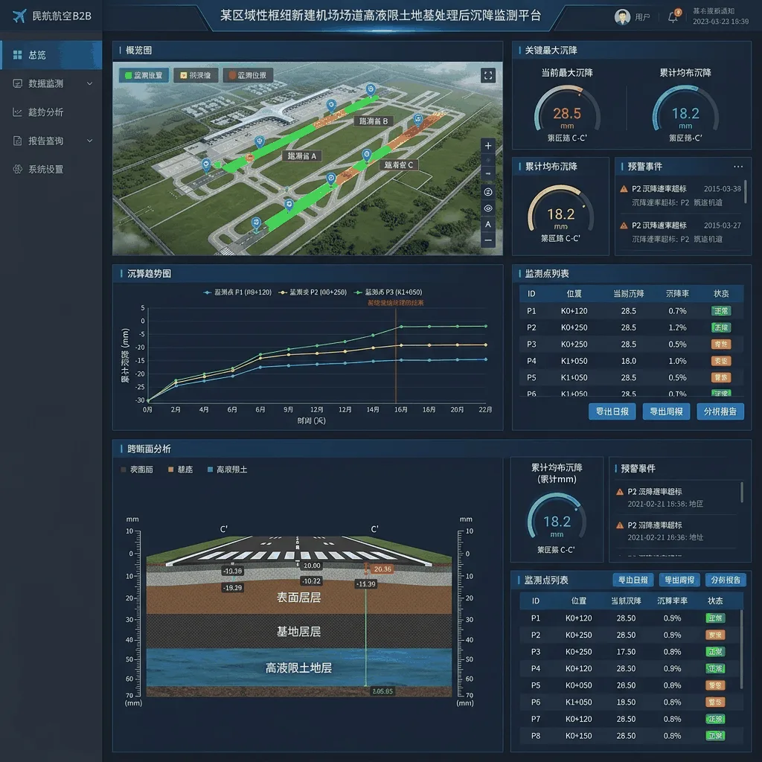762x762 pixels.
Task: Open the three-dot menu in the 预警事件 panel
Action: click(x=738, y=167)
